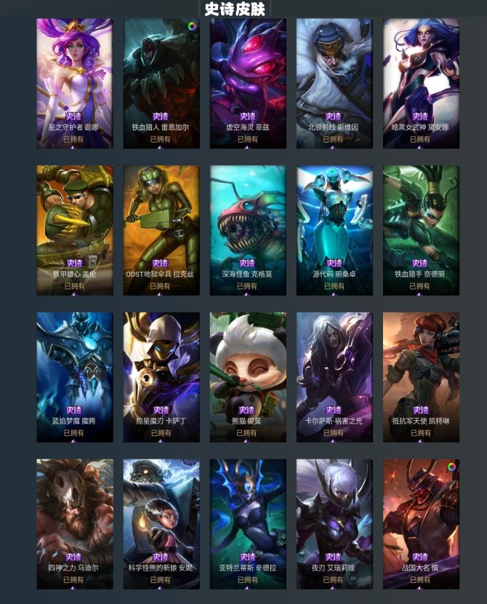This screenshot has width=487, height=604.
Task: Open the 夜刃 艾瑞莉娅 skin card
Action: click(334, 524)
